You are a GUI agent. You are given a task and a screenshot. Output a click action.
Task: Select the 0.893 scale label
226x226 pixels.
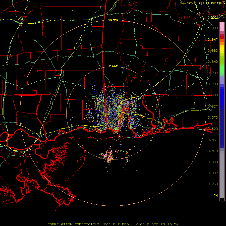tap(213, 50)
